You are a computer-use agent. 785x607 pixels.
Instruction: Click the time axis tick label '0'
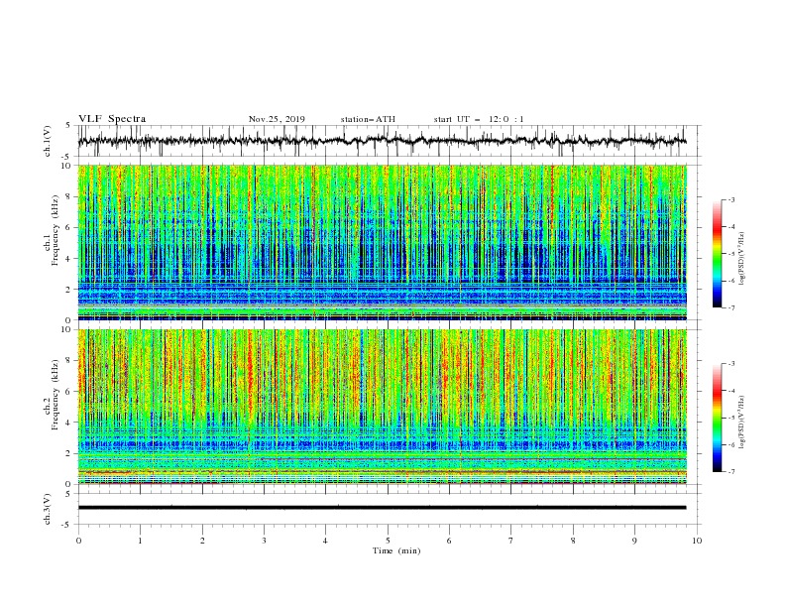click(78, 541)
